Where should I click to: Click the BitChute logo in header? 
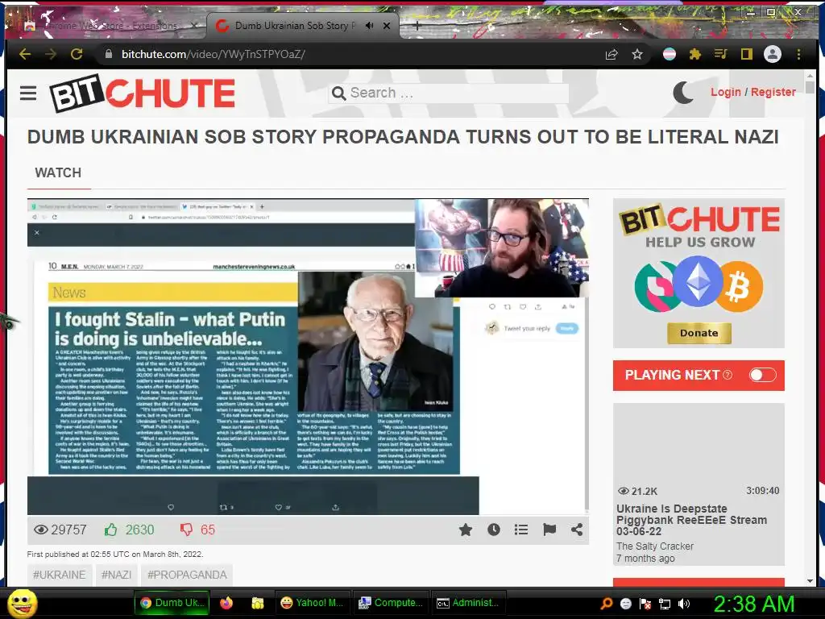click(142, 93)
